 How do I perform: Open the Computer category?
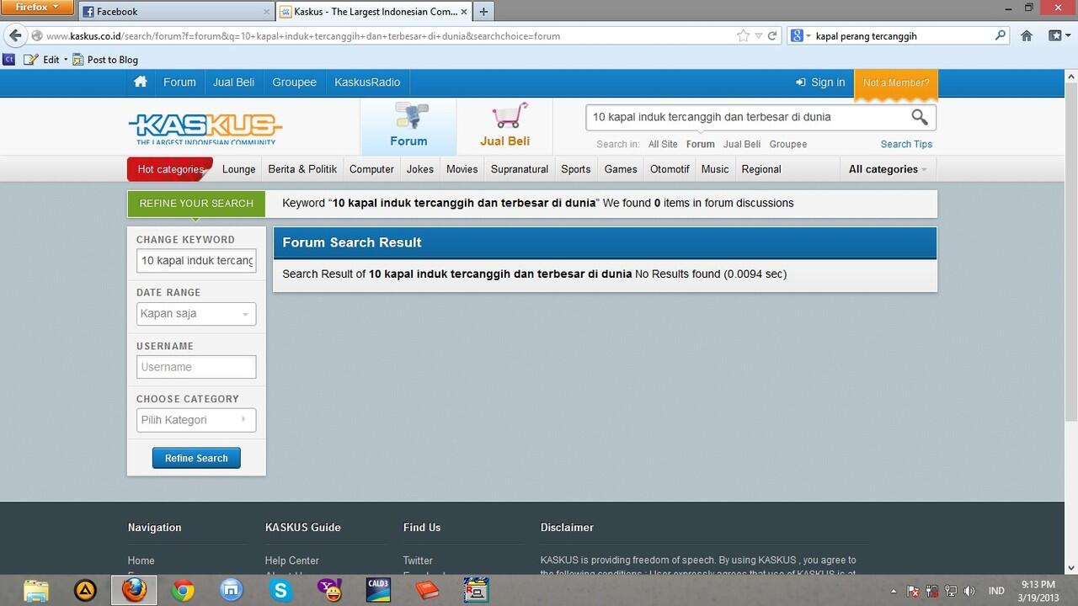pyautogui.click(x=371, y=169)
